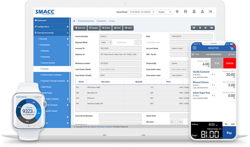250x147 pixels.
Task: Open the shopping cart icon in Register
Action: (232, 48)
